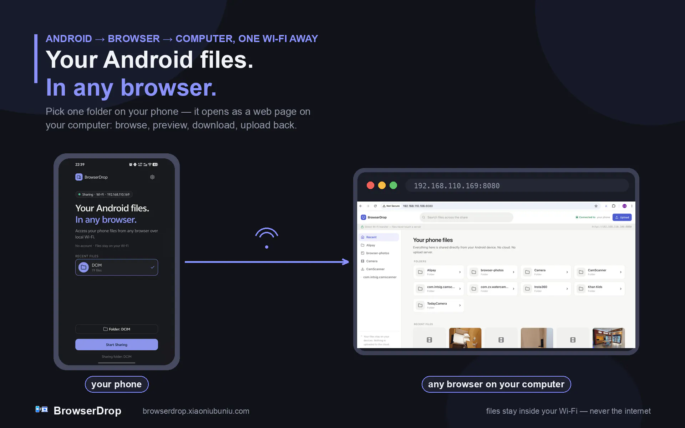Click the Not Secure warning icon
The height and width of the screenshot is (428, 685).
(384, 206)
